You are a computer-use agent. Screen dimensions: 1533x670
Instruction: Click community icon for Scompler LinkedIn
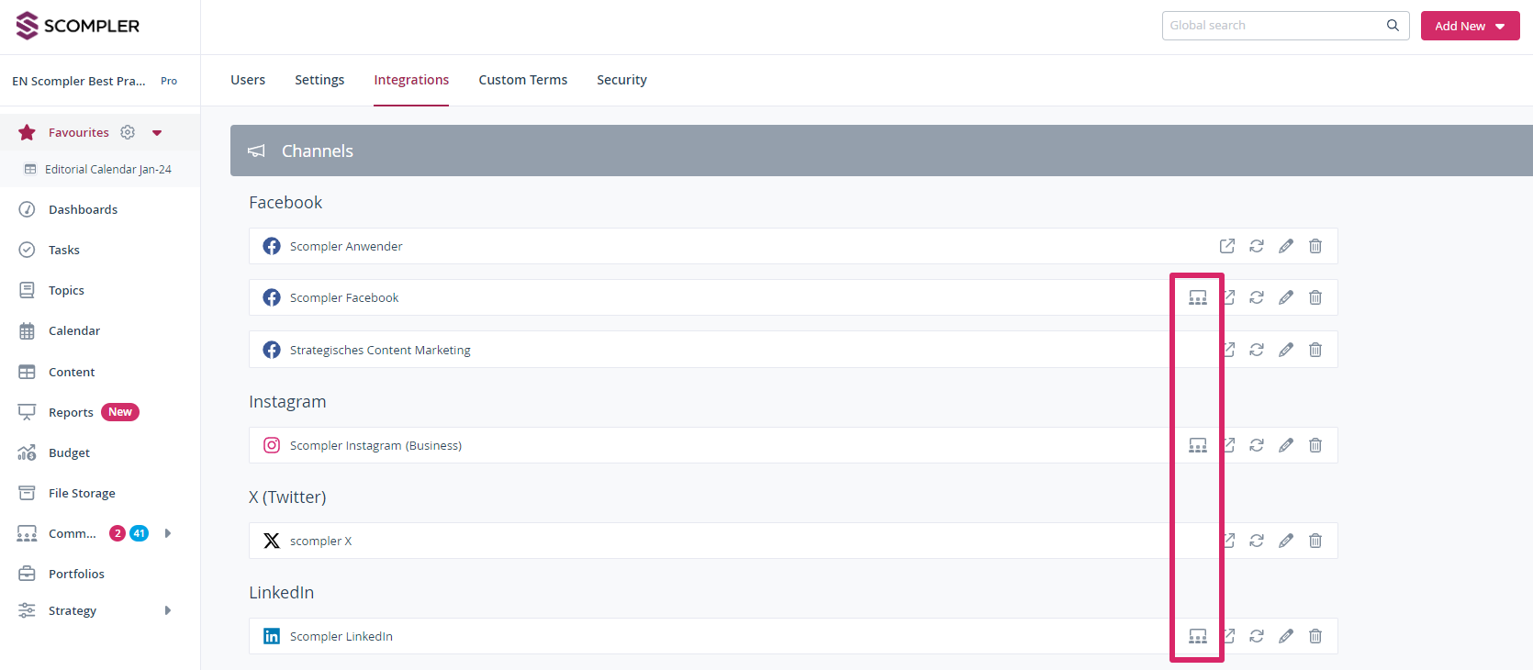pos(1198,636)
